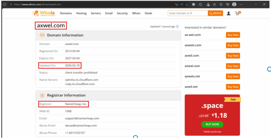
Task: Click the similar domain axwal.com
Action: (x=192, y=66)
